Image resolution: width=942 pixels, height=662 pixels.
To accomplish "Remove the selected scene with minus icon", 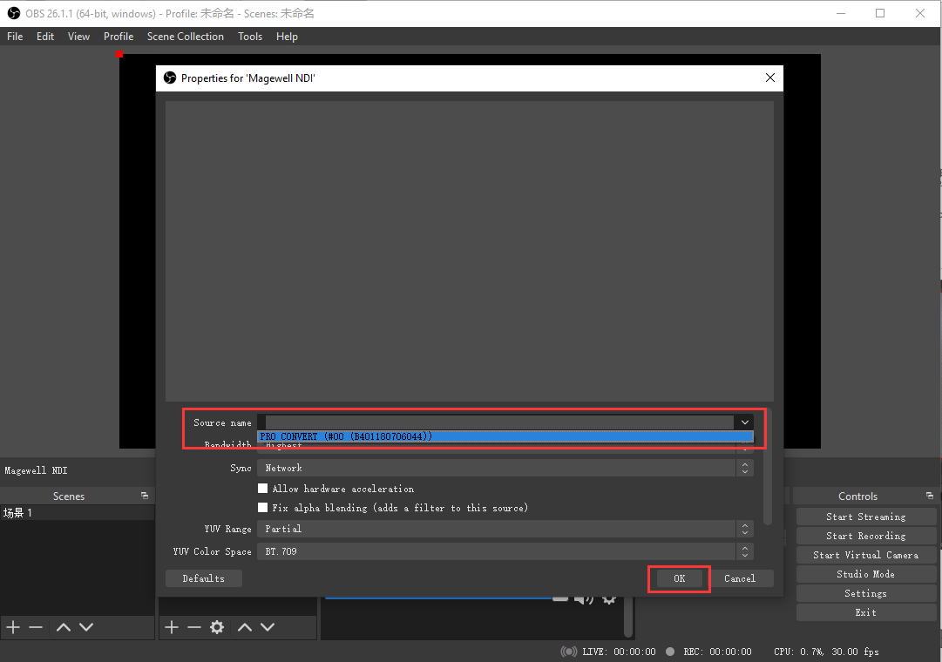I will (x=36, y=627).
